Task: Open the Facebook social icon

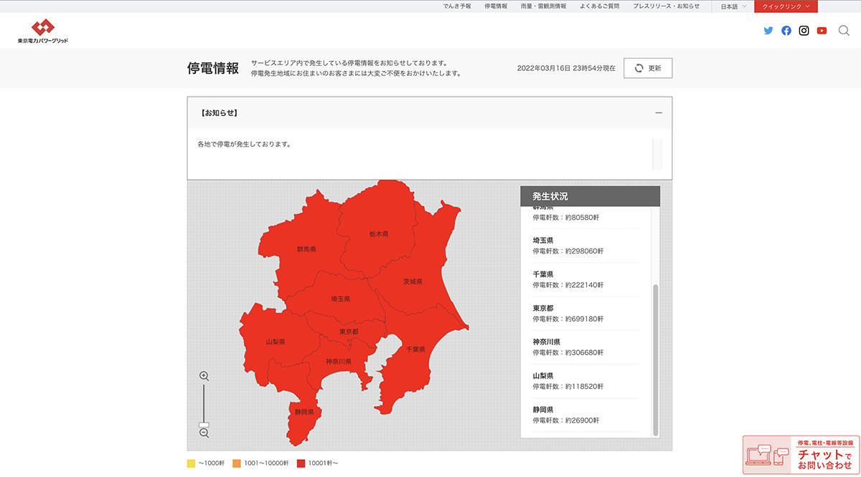Action: (786, 31)
